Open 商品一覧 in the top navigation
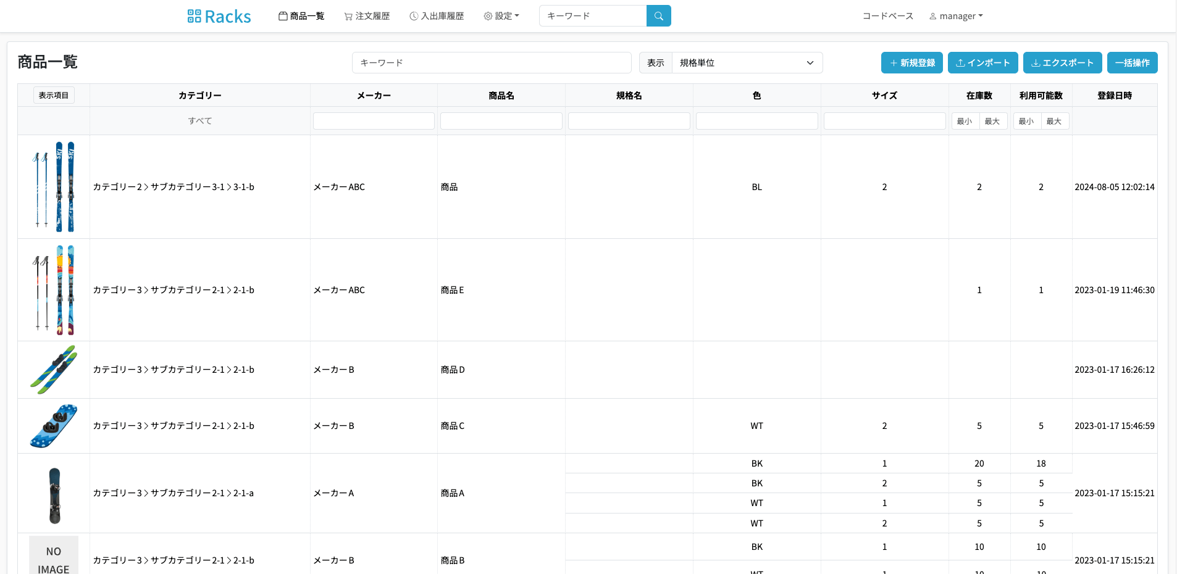This screenshot has height=574, width=1177. pyautogui.click(x=301, y=16)
